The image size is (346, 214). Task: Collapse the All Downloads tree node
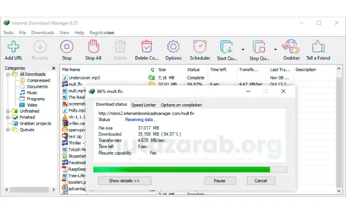8,74
